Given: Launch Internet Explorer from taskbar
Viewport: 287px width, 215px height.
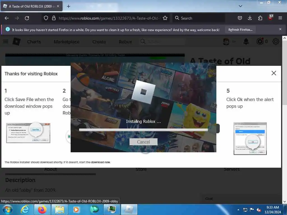Looking at the screenshot, I should pyautogui.click(x=25, y=209).
